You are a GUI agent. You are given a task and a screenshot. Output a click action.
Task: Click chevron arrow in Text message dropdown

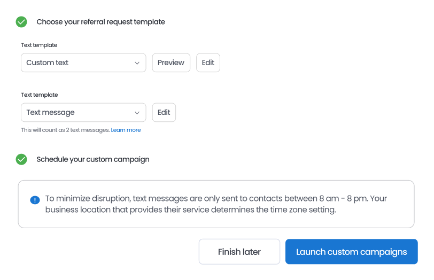(137, 113)
